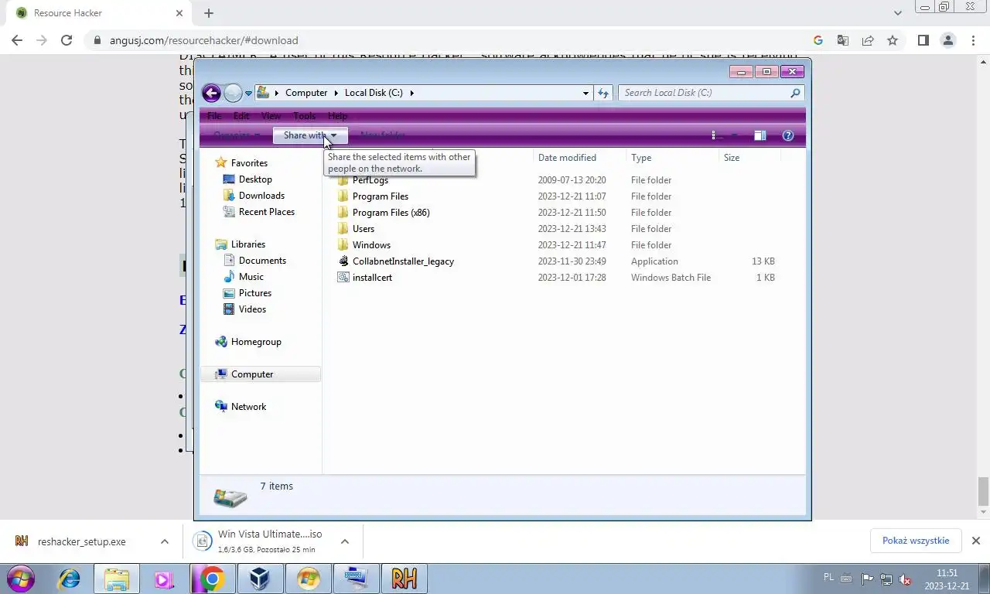
Task: Open the Help menu
Action: (338, 116)
